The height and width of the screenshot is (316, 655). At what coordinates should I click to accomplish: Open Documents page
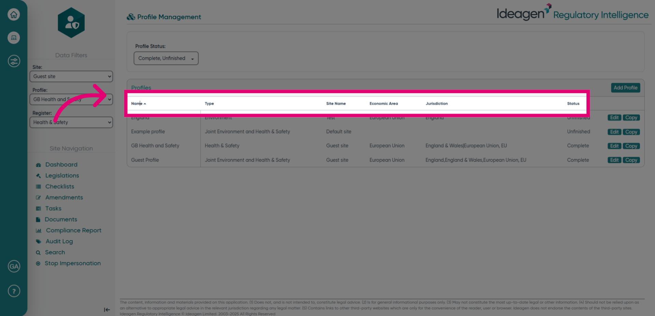pyautogui.click(x=61, y=220)
